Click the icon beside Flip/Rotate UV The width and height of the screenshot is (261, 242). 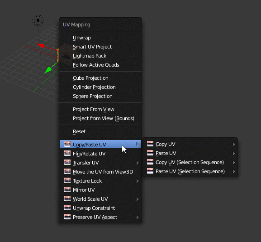67,153
